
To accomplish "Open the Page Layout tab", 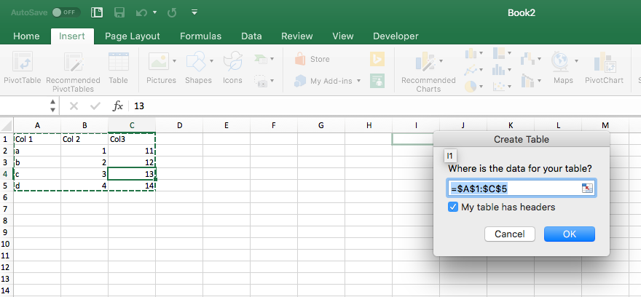I will pos(132,36).
